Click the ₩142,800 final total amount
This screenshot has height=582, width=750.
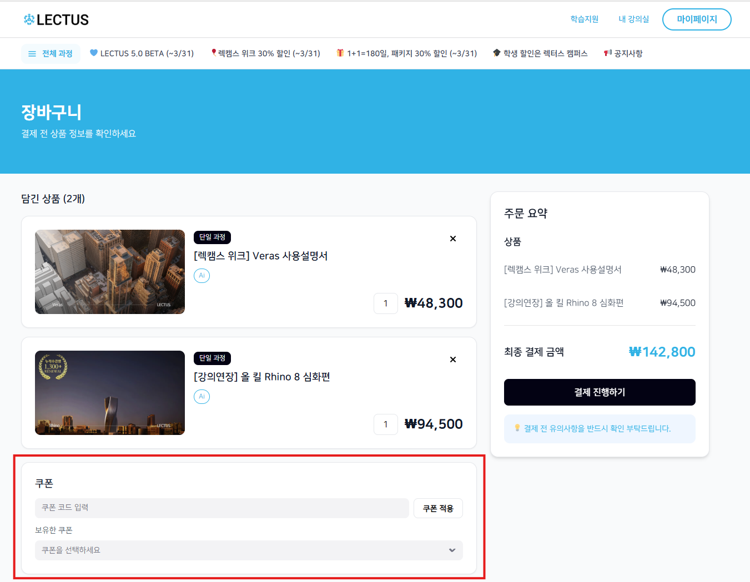pos(662,352)
